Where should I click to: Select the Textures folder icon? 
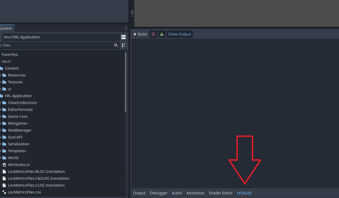(x=4, y=82)
